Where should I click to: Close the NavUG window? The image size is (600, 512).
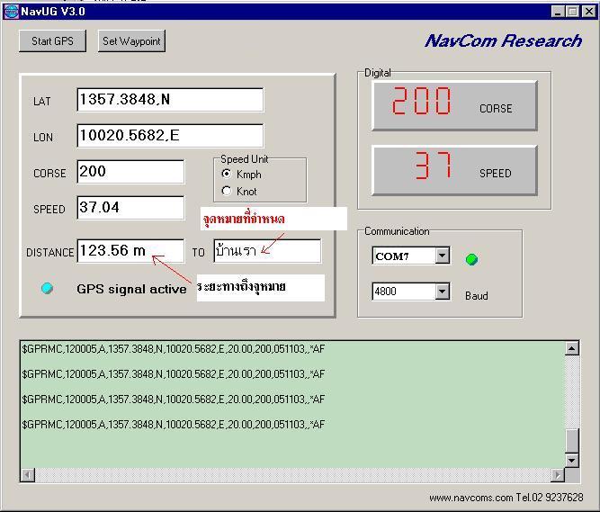tap(588, 12)
